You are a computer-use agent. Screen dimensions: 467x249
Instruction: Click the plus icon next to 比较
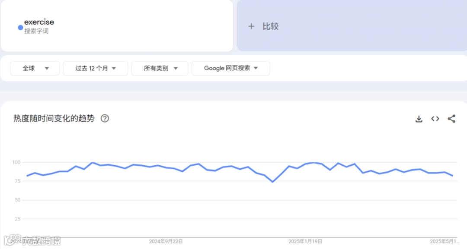(x=251, y=26)
